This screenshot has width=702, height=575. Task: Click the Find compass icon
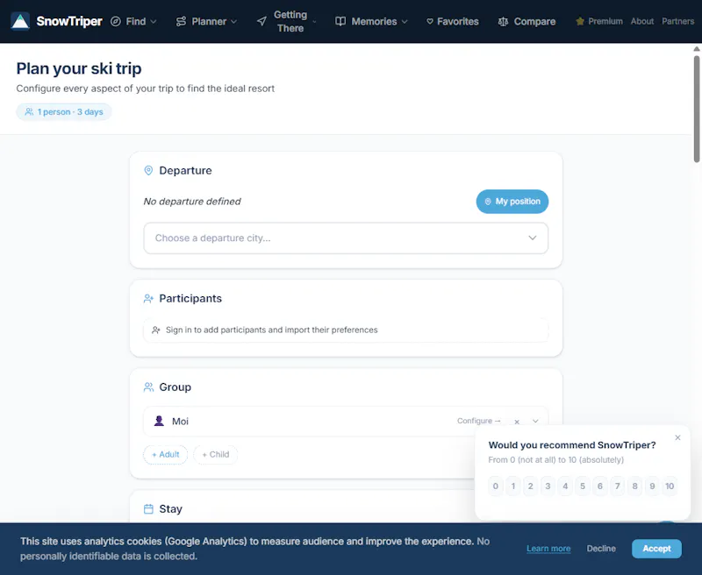click(116, 21)
